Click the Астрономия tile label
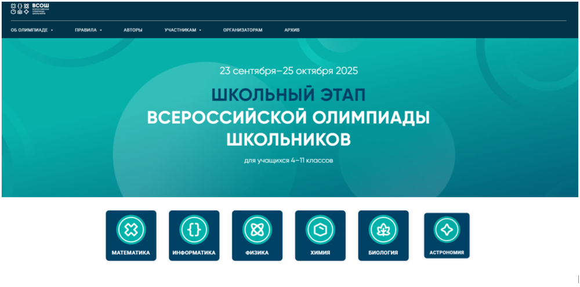580x287 pixels. coord(447,253)
